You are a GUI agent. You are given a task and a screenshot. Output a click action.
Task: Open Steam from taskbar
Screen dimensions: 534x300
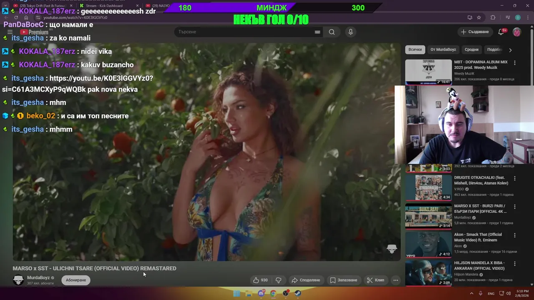[298, 293]
